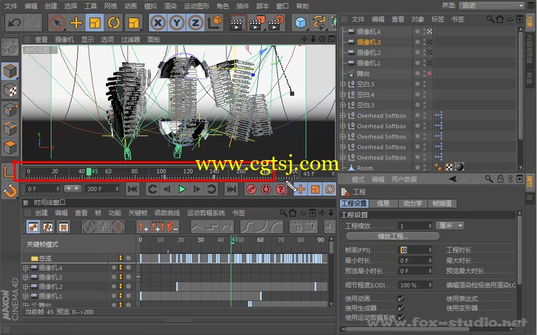This screenshot has height=335, width=537.
Task: Toggle Z axis lock
Action: coord(195,23)
